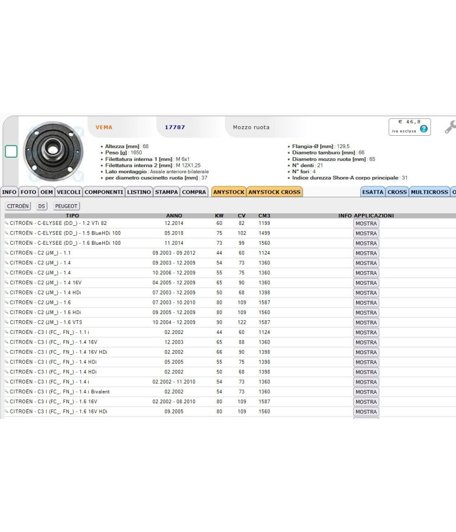
Task: Click MOSTRA for C2 1.6 VTS
Action: [366, 322]
